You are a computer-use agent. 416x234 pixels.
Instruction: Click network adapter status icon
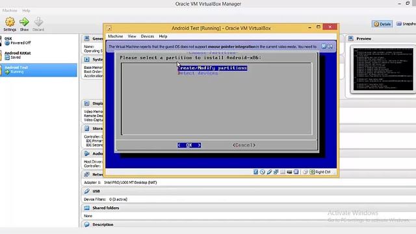(x=276, y=172)
